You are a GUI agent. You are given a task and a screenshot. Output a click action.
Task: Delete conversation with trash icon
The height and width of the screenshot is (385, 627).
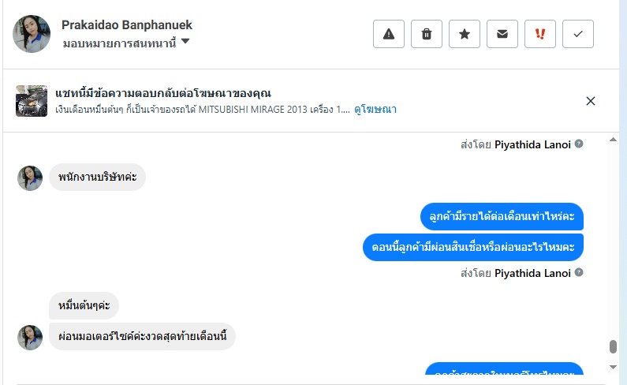[427, 34]
